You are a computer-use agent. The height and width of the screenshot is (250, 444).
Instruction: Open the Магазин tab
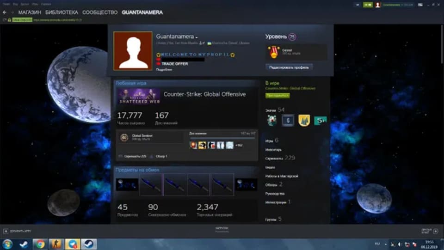[30, 12]
